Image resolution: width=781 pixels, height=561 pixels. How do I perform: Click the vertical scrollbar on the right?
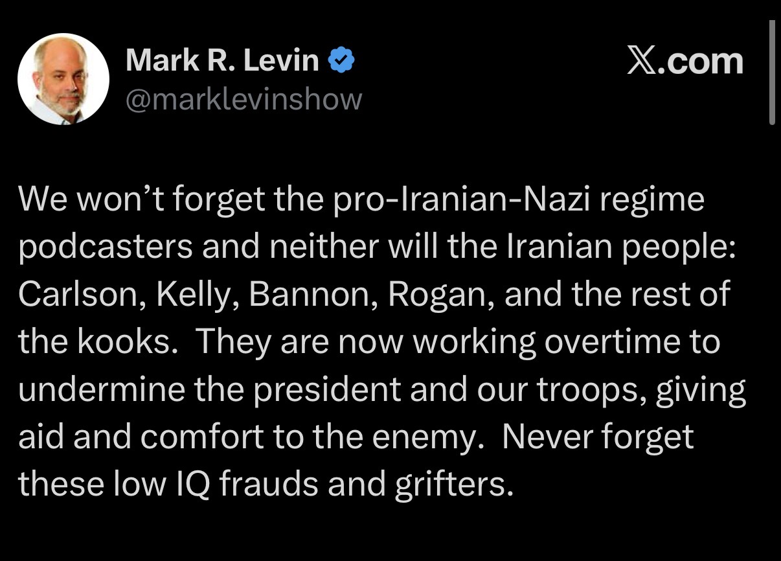tap(771, 71)
